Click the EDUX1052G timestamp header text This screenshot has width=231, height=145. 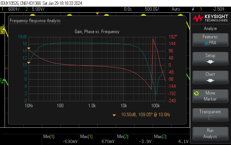pos(41,3)
